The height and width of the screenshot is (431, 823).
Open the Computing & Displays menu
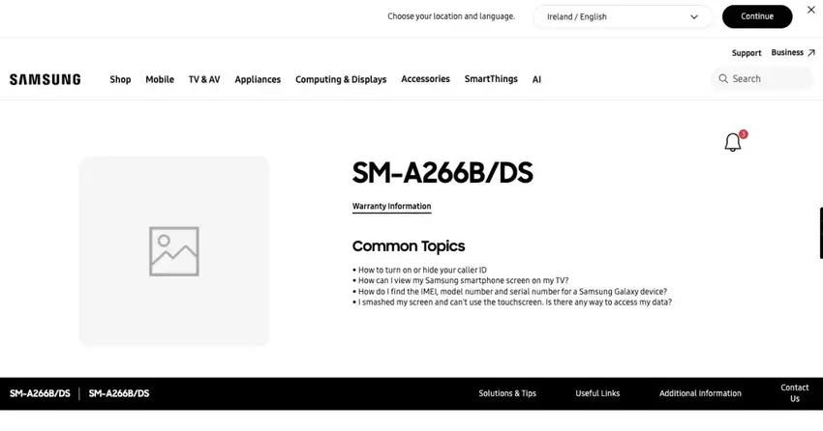pyautogui.click(x=341, y=79)
